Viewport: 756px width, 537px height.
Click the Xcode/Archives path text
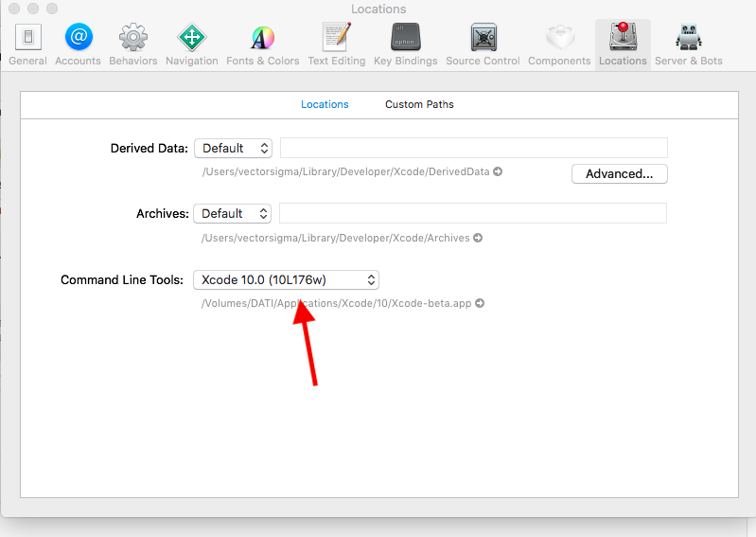[336, 238]
